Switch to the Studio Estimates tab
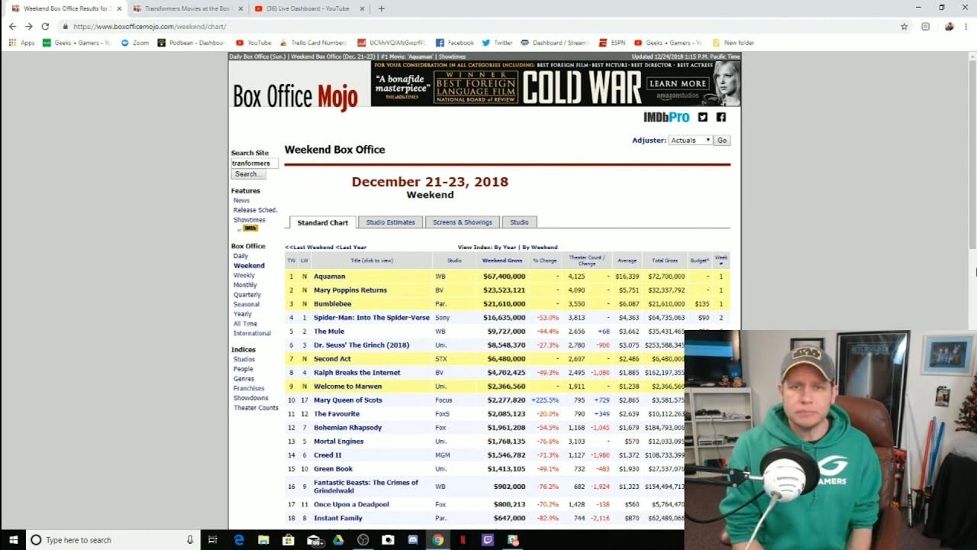Viewport: 977px width, 550px height. click(390, 222)
